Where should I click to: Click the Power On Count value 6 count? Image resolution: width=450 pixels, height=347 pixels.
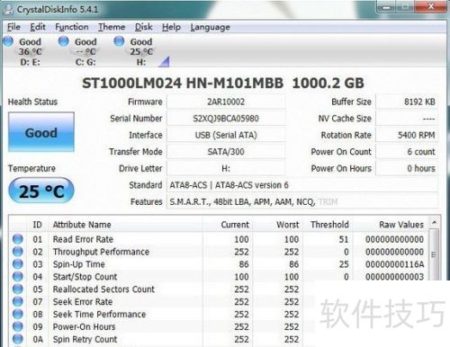pyautogui.click(x=407, y=152)
